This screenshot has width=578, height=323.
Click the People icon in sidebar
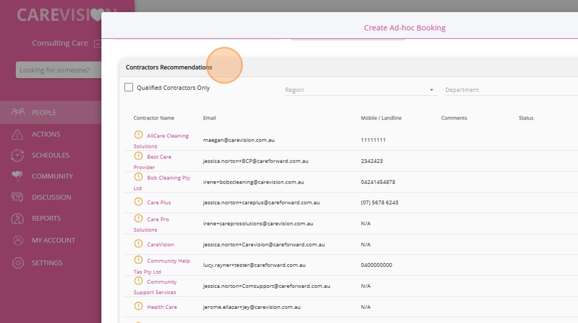click(18, 112)
